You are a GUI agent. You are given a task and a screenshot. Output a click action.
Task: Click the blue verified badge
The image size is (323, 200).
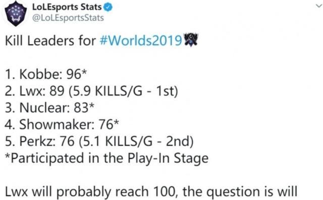point(107,7)
